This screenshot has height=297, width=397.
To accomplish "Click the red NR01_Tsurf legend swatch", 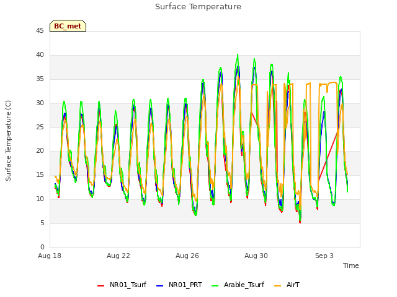I will point(100,286).
